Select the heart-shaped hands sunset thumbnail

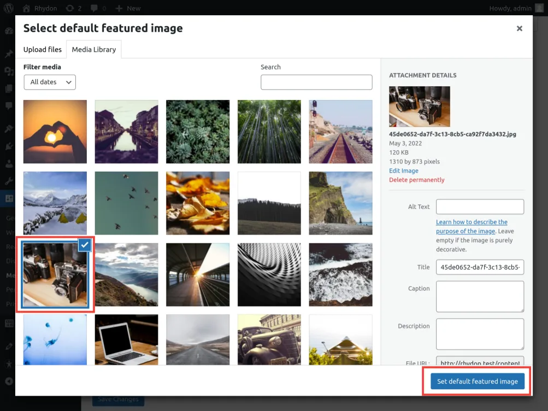click(x=55, y=132)
